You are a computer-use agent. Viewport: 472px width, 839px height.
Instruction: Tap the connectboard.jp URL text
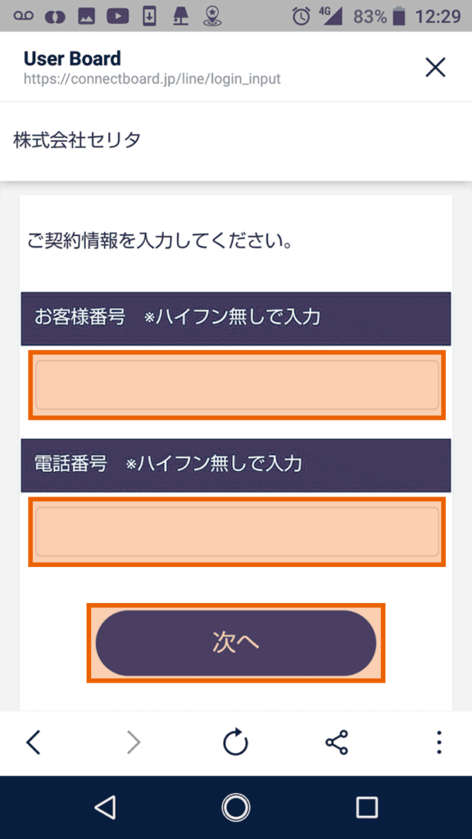152,79
